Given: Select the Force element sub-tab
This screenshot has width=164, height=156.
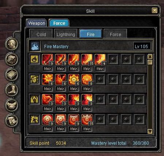Looking at the screenshot, I should pyautogui.click(x=115, y=34).
